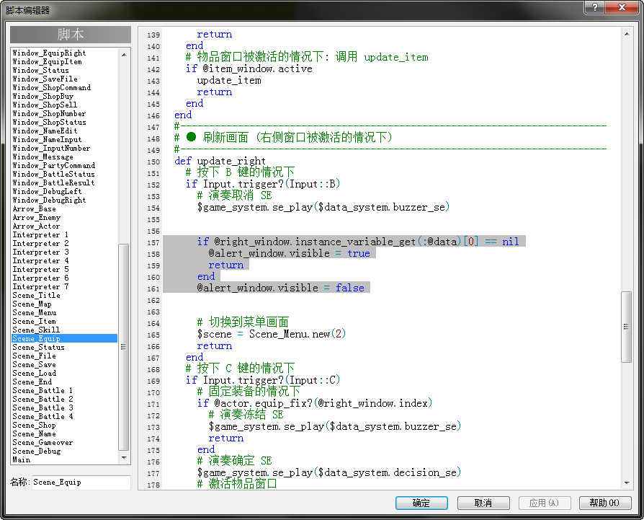
Task: Select the Arrow_Base script
Action: point(34,209)
